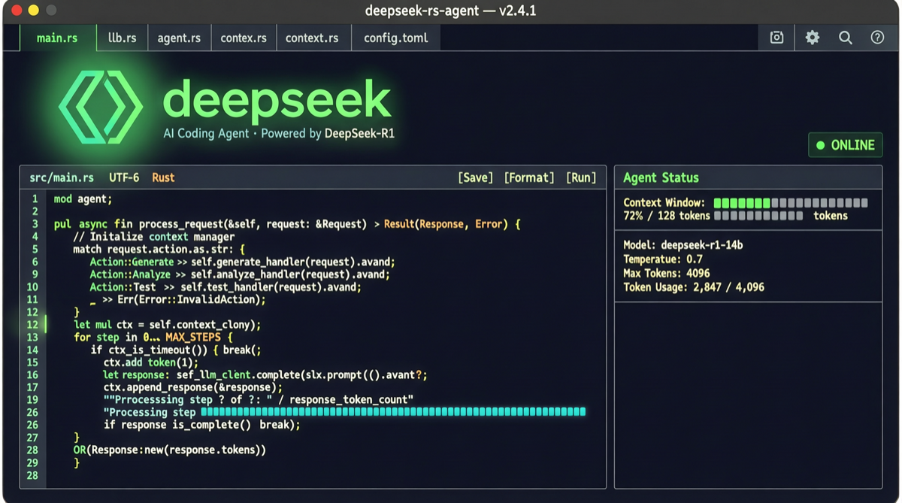Image resolution: width=902 pixels, height=503 pixels.
Task: Click the cyan Processing step progress bar
Action: point(393,412)
